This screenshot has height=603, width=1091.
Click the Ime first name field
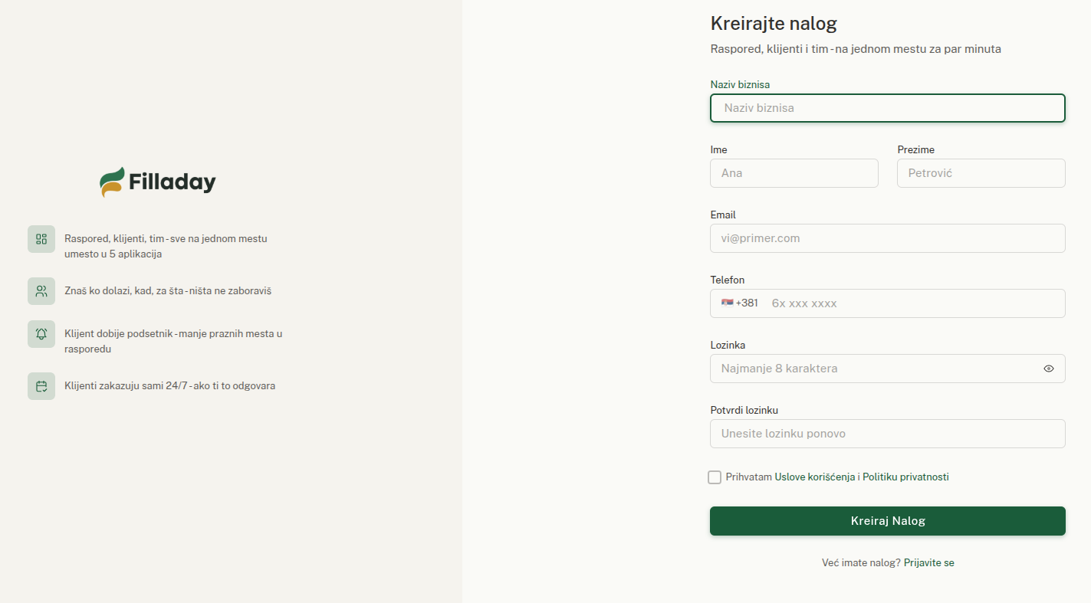pos(794,173)
